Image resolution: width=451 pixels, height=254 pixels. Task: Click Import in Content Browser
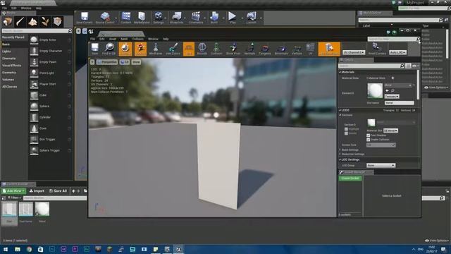tap(37, 191)
